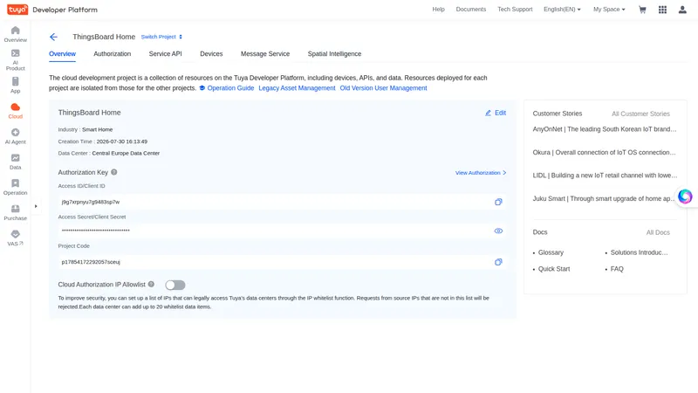Viewport: 698px width, 393px height.
Task: Open the Juku Smart customer story
Action: click(604, 199)
